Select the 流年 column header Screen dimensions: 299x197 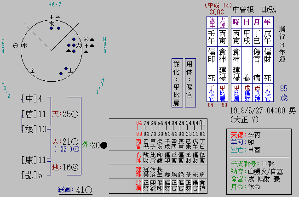[x=212, y=22]
